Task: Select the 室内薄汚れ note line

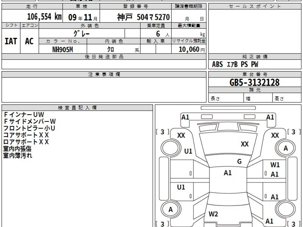Action: [x=18, y=156]
